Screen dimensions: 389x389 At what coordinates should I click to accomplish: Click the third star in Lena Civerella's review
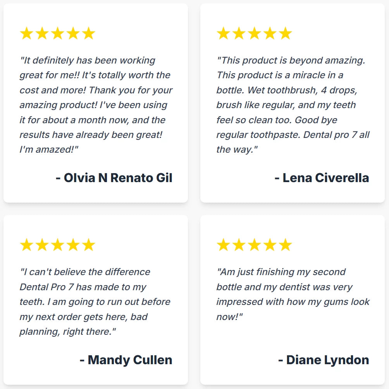254,34
